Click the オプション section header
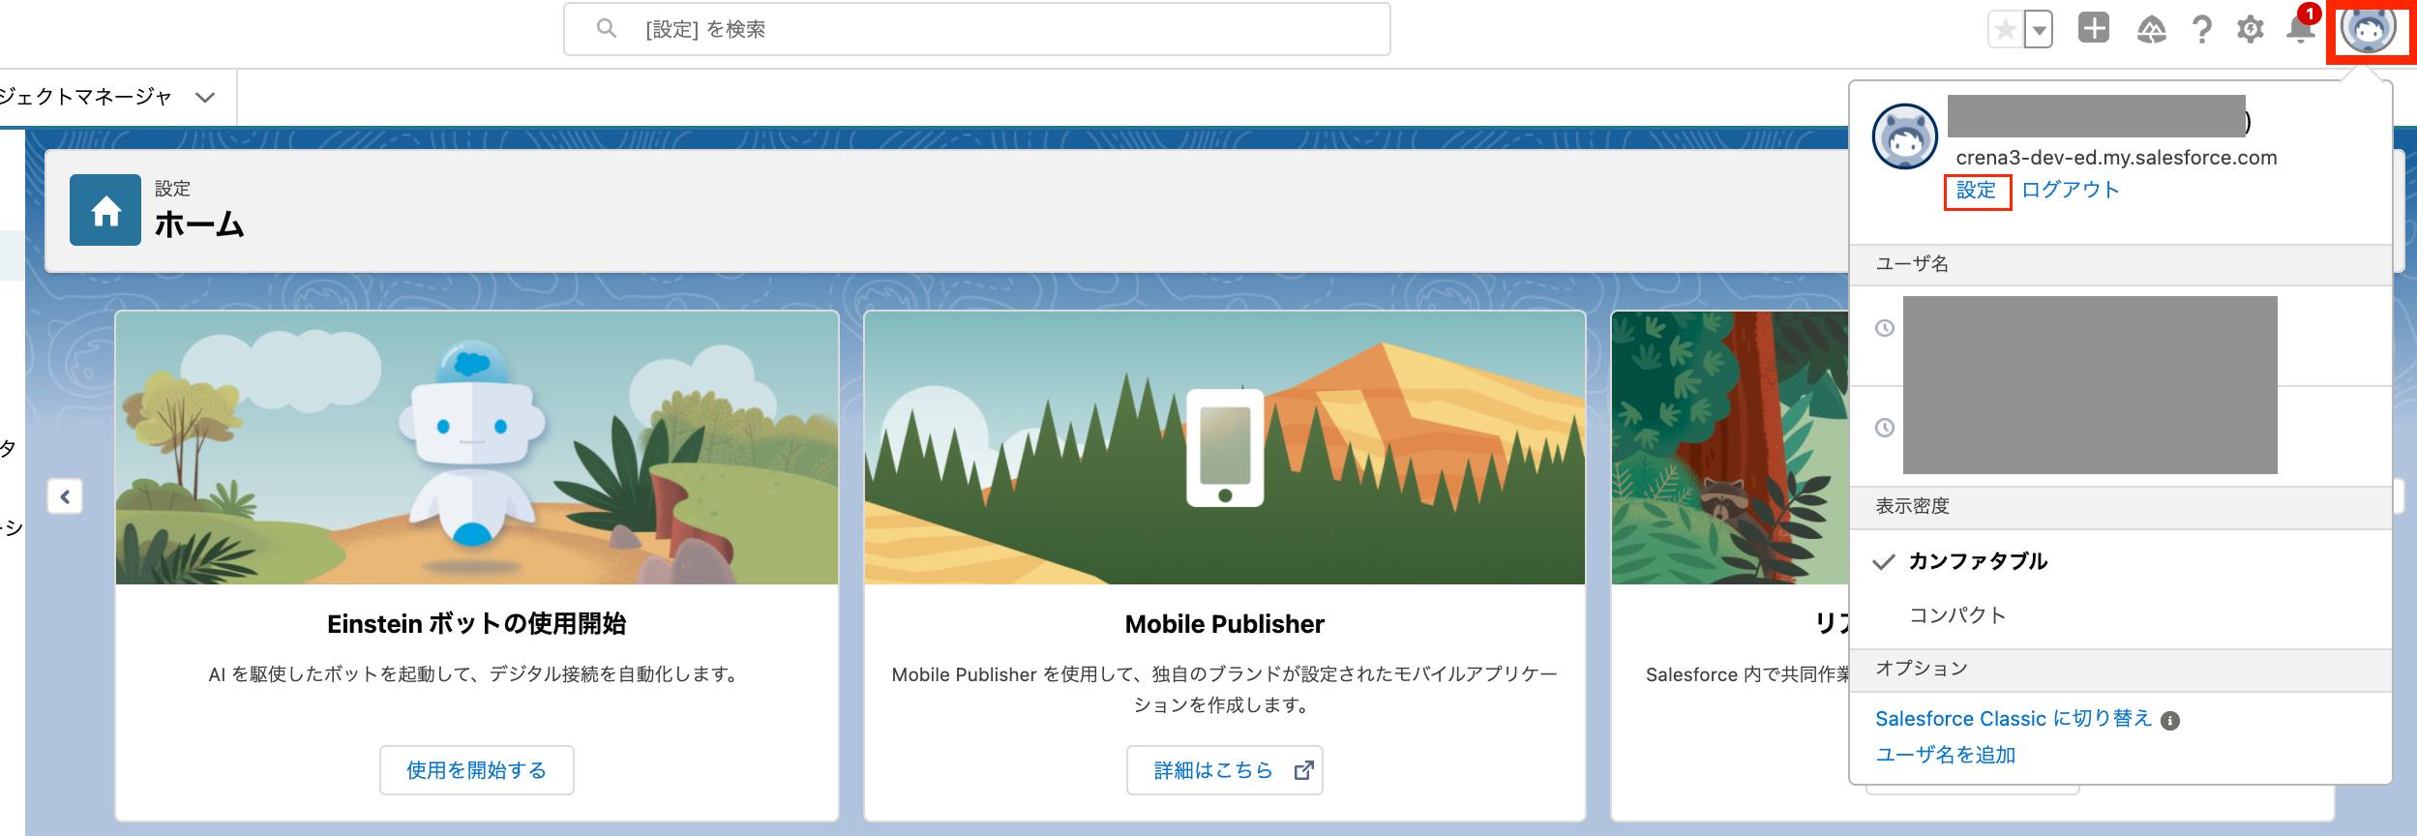 (2121, 669)
